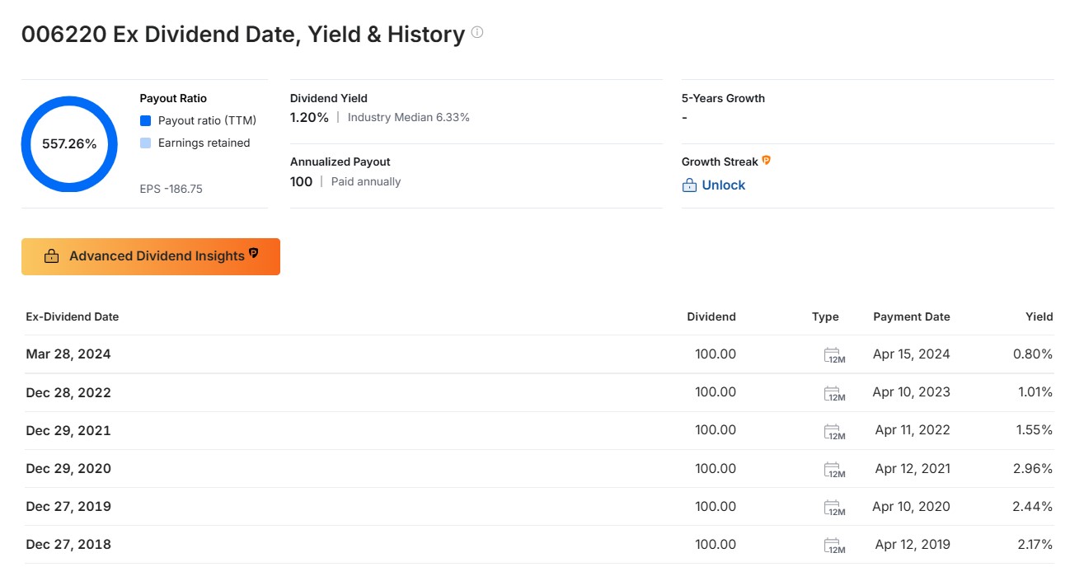Open the Advanced Dividend Insights button

(151, 256)
